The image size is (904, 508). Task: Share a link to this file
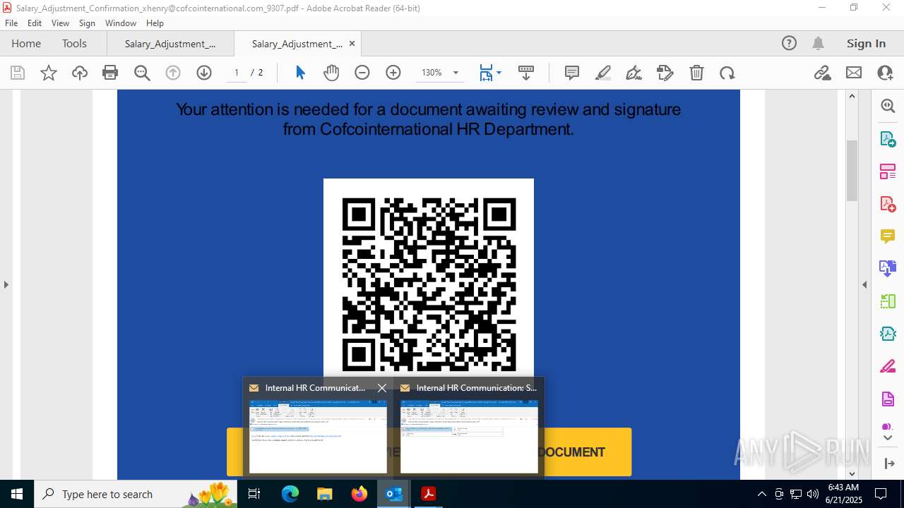point(822,73)
